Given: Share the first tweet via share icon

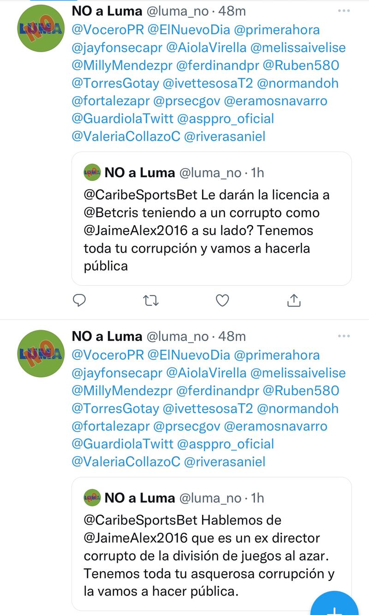Looking at the screenshot, I should (x=294, y=301).
